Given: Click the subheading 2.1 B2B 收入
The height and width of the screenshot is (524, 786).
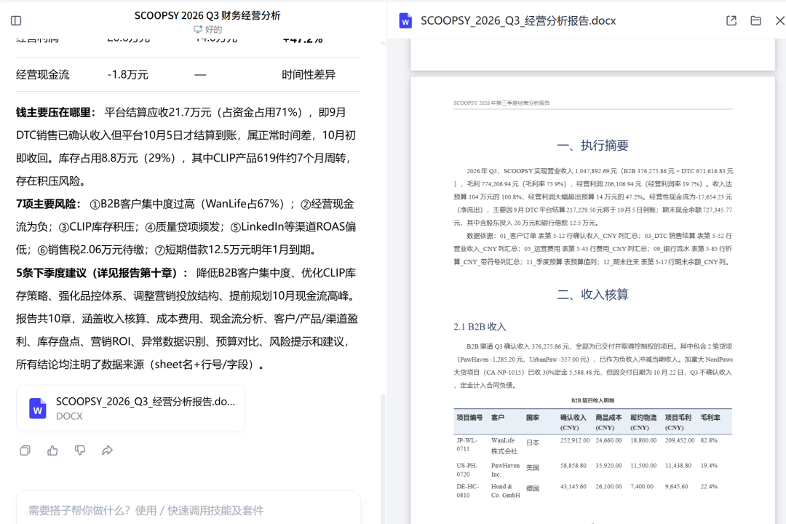Looking at the screenshot, I should click(480, 327).
